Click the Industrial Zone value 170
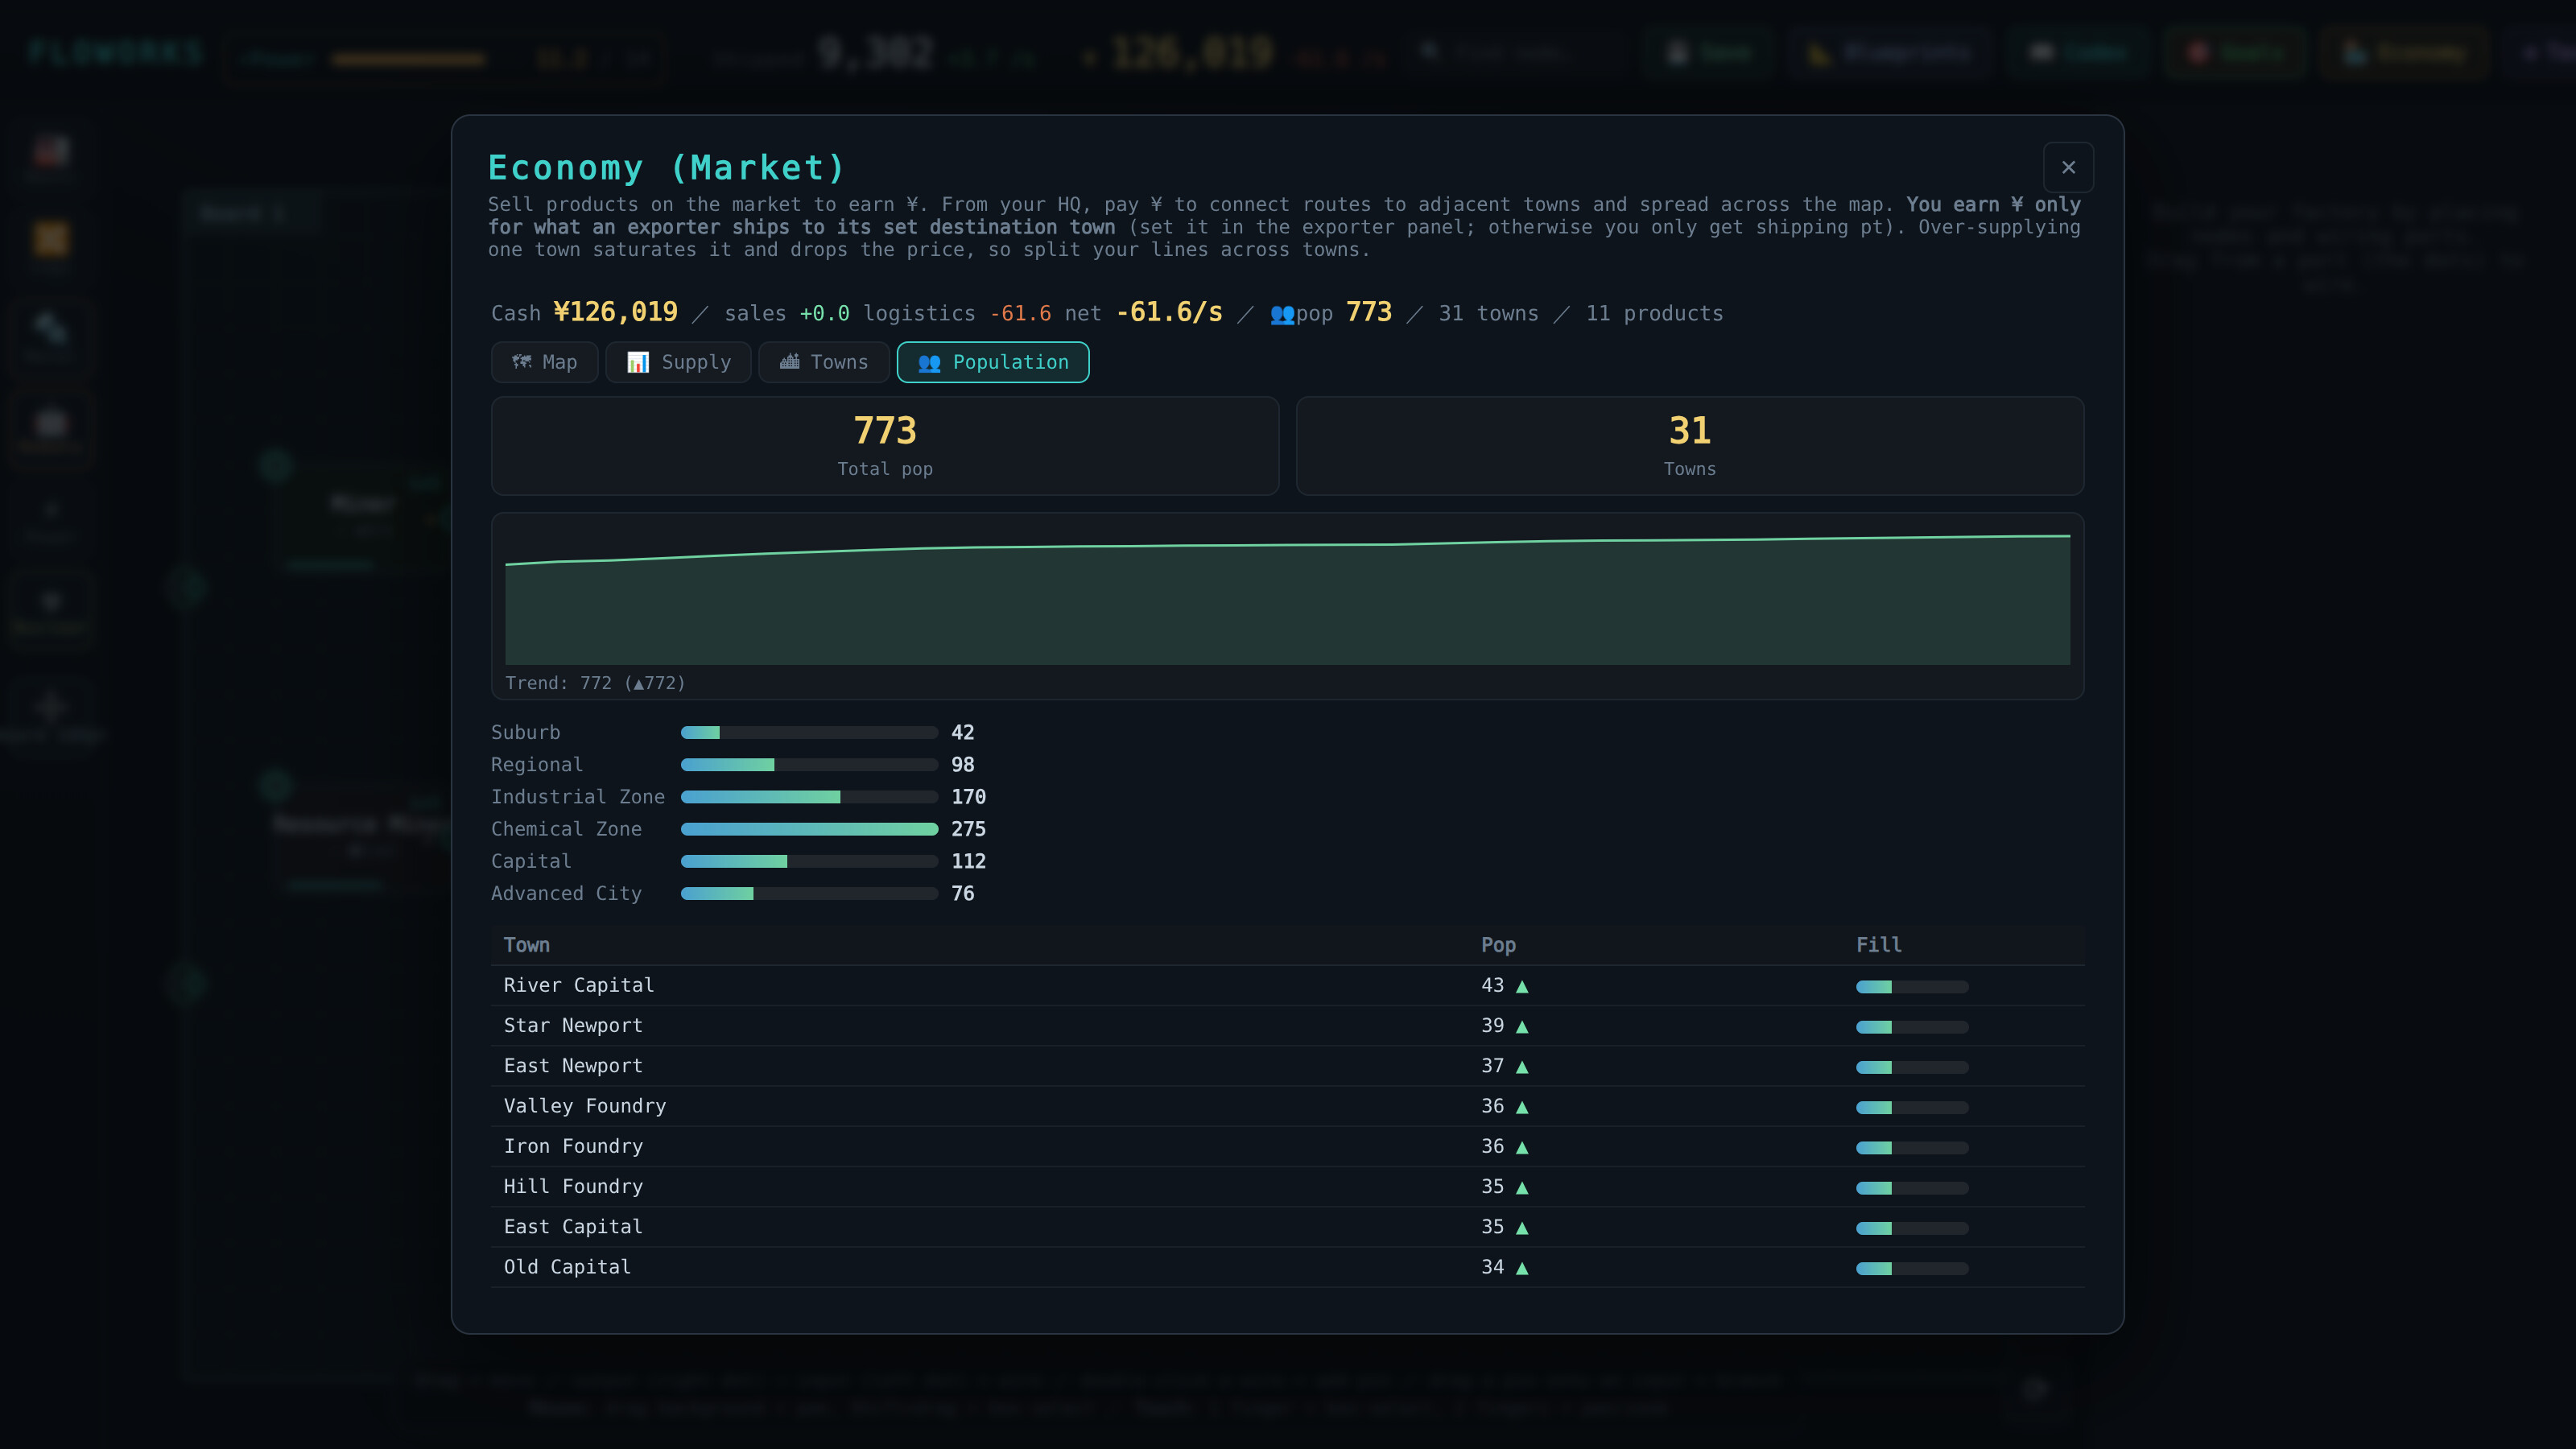 (968, 797)
